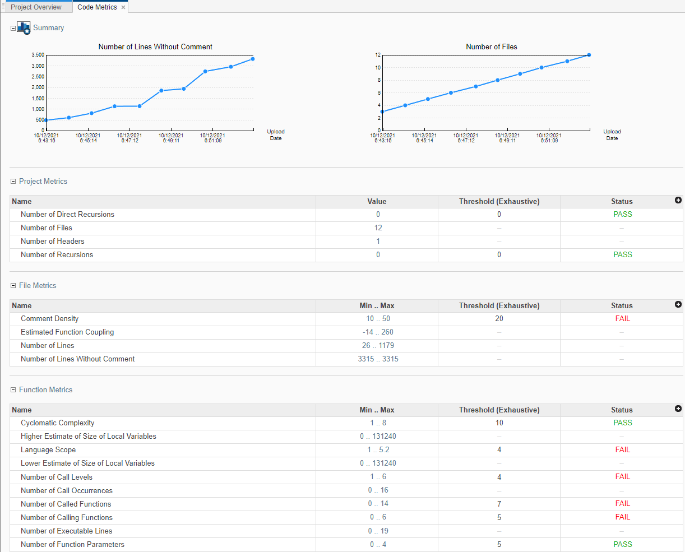Close the Code Metrics tab
Image resolution: width=685 pixels, height=552 pixels.
point(123,7)
